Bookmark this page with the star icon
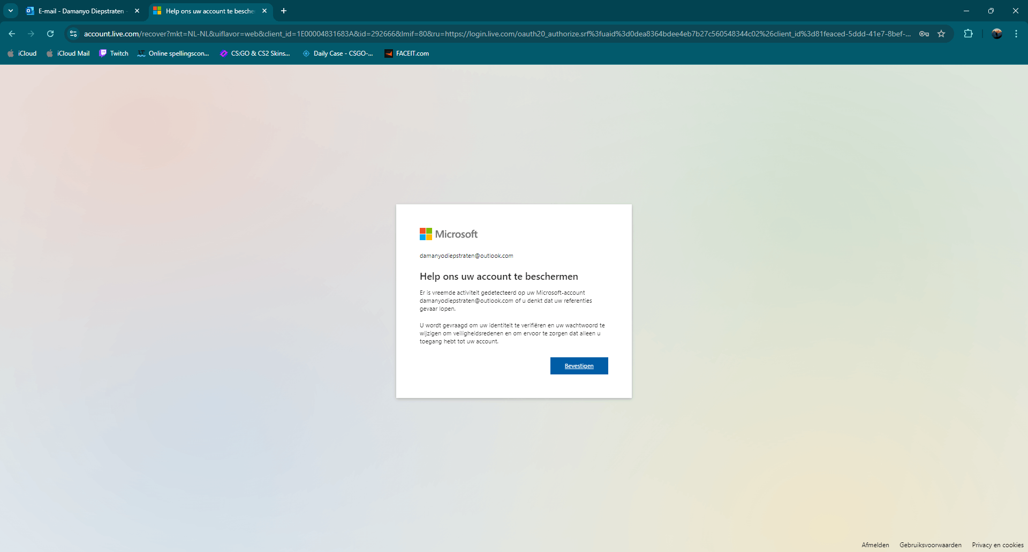Screen dimensions: 1028x552 [941, 34]
